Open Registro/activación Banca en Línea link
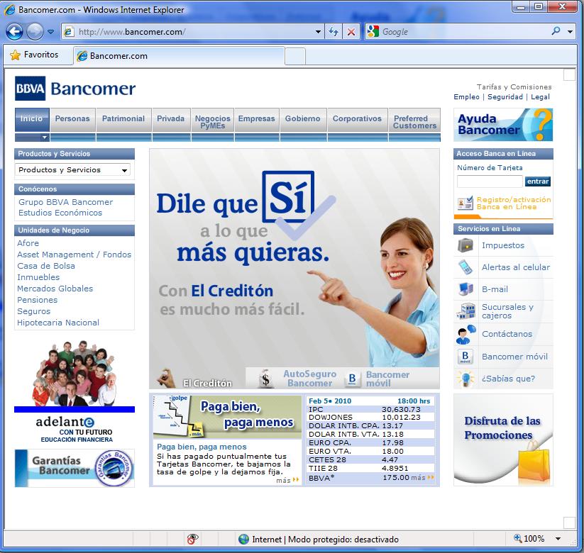 pyautogui.click(x=514, y=203)
